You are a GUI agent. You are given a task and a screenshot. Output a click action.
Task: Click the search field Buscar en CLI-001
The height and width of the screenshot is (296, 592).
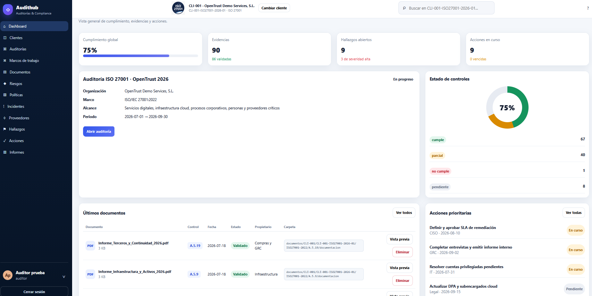(446, 8)
